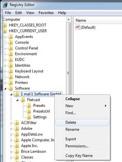
Task: Click Copy Key Name in context menu
Action: [82, 156]
